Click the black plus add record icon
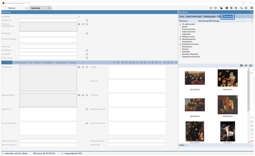The image size is (255, 156). click(227, 8)
